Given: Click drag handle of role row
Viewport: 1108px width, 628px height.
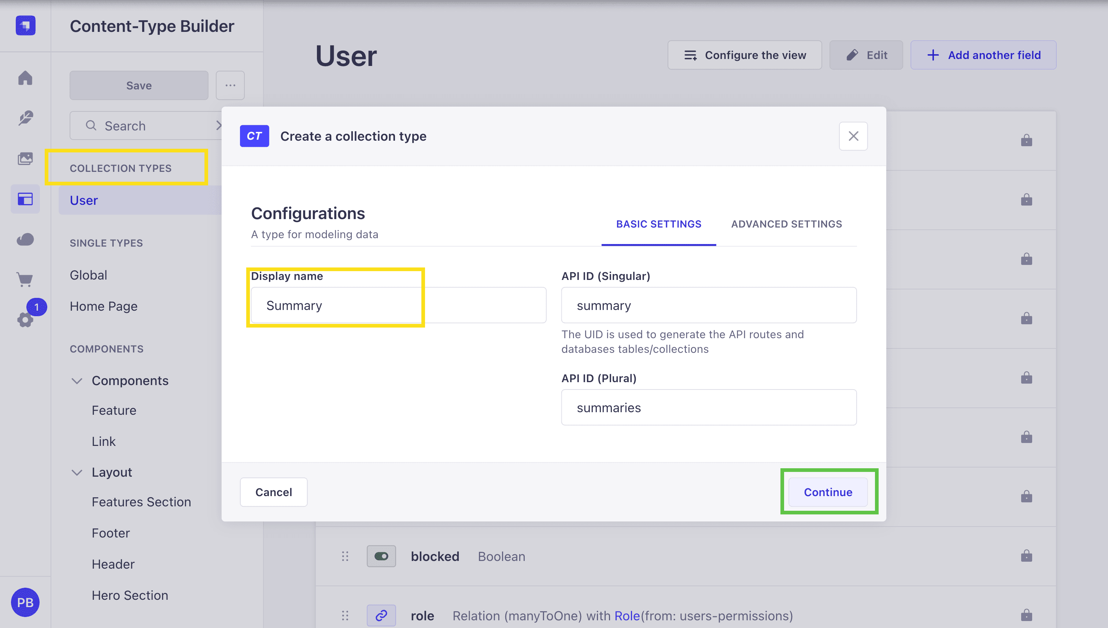Looking at the screenshot, I should pyautogui.click(x=345, y=616).
